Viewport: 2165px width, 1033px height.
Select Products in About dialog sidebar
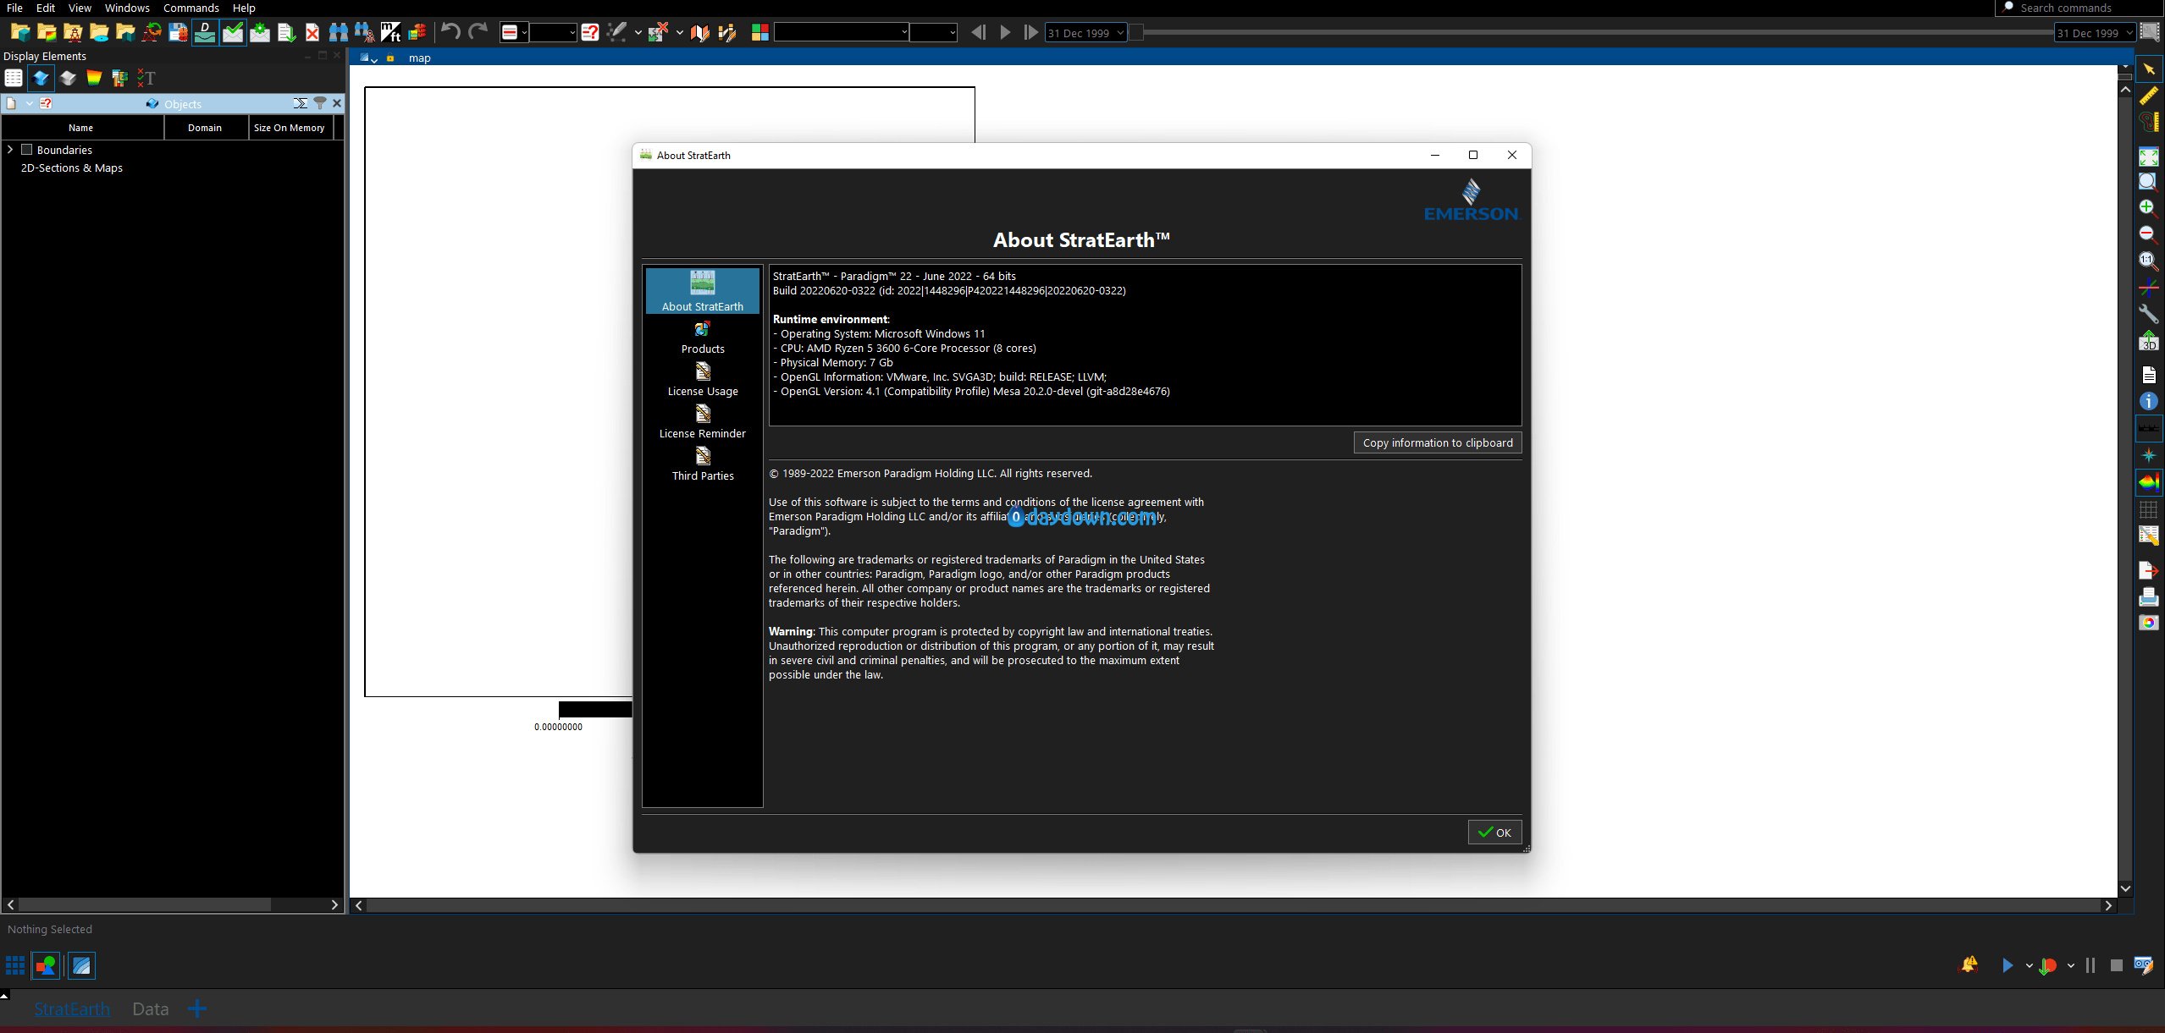[703, 337]
